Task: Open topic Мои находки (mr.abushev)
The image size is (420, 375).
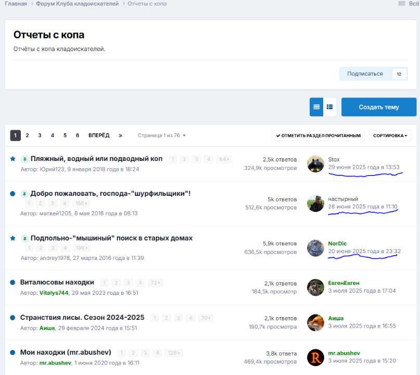Action: pyautogui.click(x=66, y=353)
